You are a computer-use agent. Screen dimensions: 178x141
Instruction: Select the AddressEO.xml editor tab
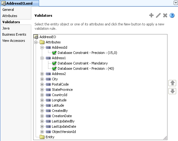pyautogui.click(x=20, y=3)
